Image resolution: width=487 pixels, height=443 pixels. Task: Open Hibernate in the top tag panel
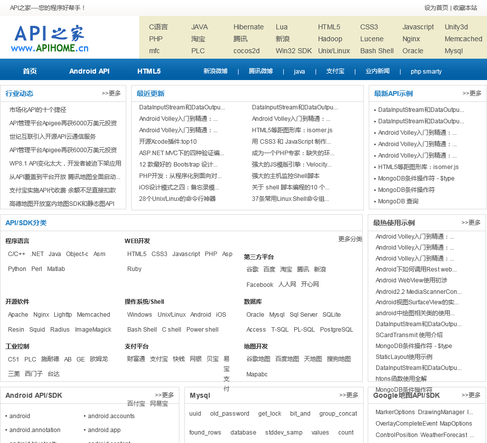[x=248, y=27]
